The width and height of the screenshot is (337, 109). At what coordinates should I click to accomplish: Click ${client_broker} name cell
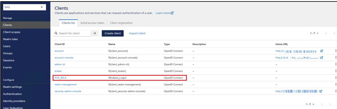pyautogui.click(x=117, y=71)
